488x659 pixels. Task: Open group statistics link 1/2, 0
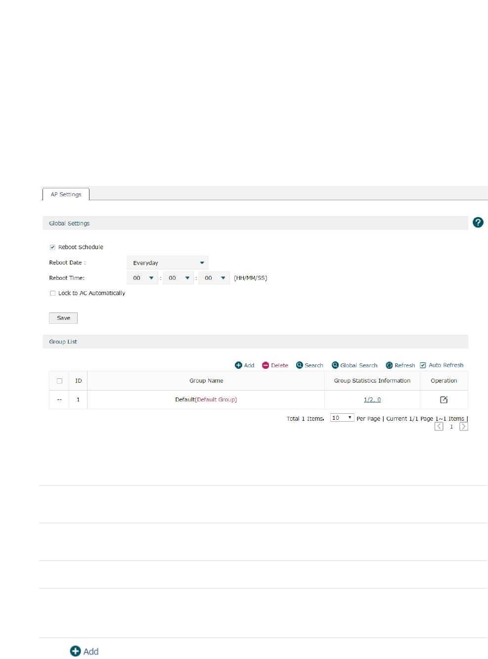372,399
